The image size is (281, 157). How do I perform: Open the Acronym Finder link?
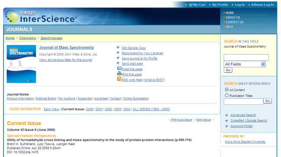[242, 126]
